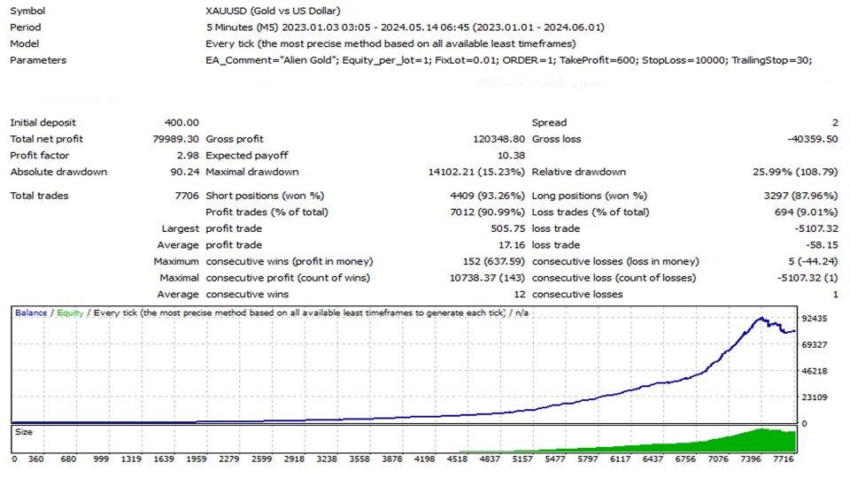Viewport: 850px width, 478px height.
Task: Click the Total trades value 7706
Action: coord(187,196)
